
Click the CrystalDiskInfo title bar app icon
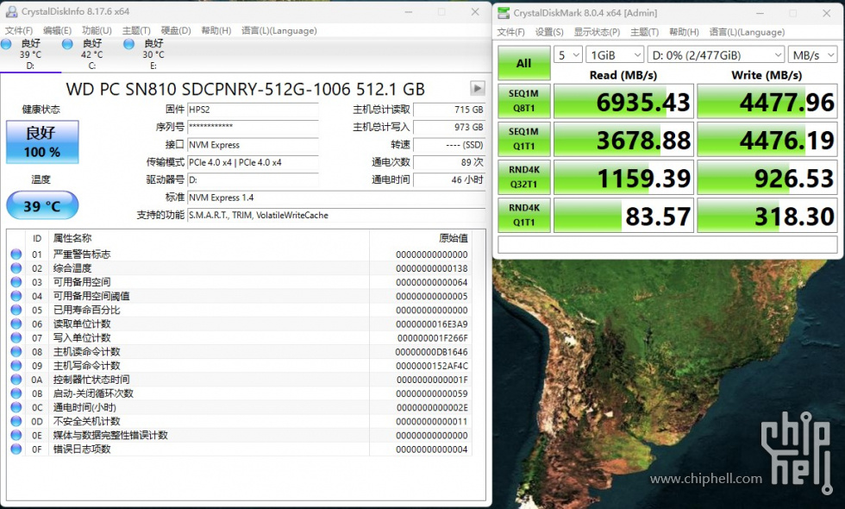click(10, 12)
